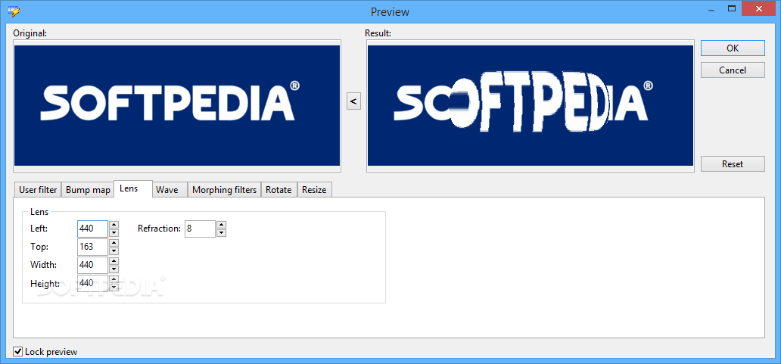
Task: Decrease the Left value with down arrow
Action: 114,233
